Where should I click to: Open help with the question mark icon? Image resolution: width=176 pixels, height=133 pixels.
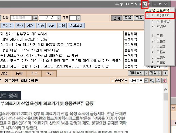click(x=132, y=4)
